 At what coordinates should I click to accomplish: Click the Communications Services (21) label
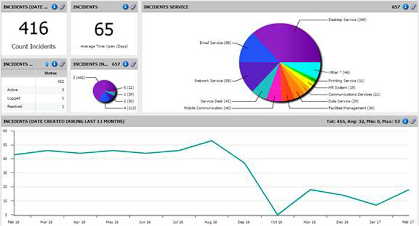click(x=354, y=94)
